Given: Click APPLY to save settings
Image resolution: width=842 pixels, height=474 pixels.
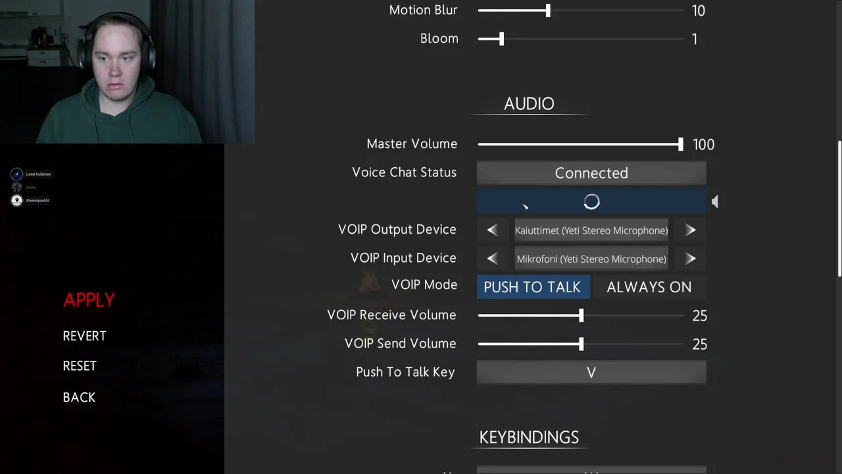Looking at the screenshot, I should pyautogui.click(x=89, y=300).
